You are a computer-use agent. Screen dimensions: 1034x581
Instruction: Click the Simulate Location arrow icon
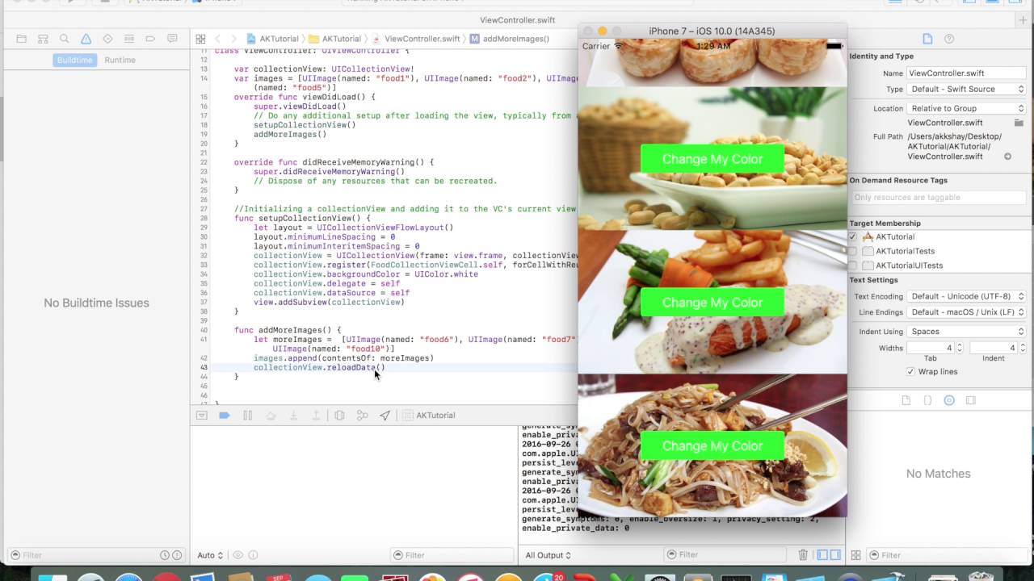tap(385, 416)
